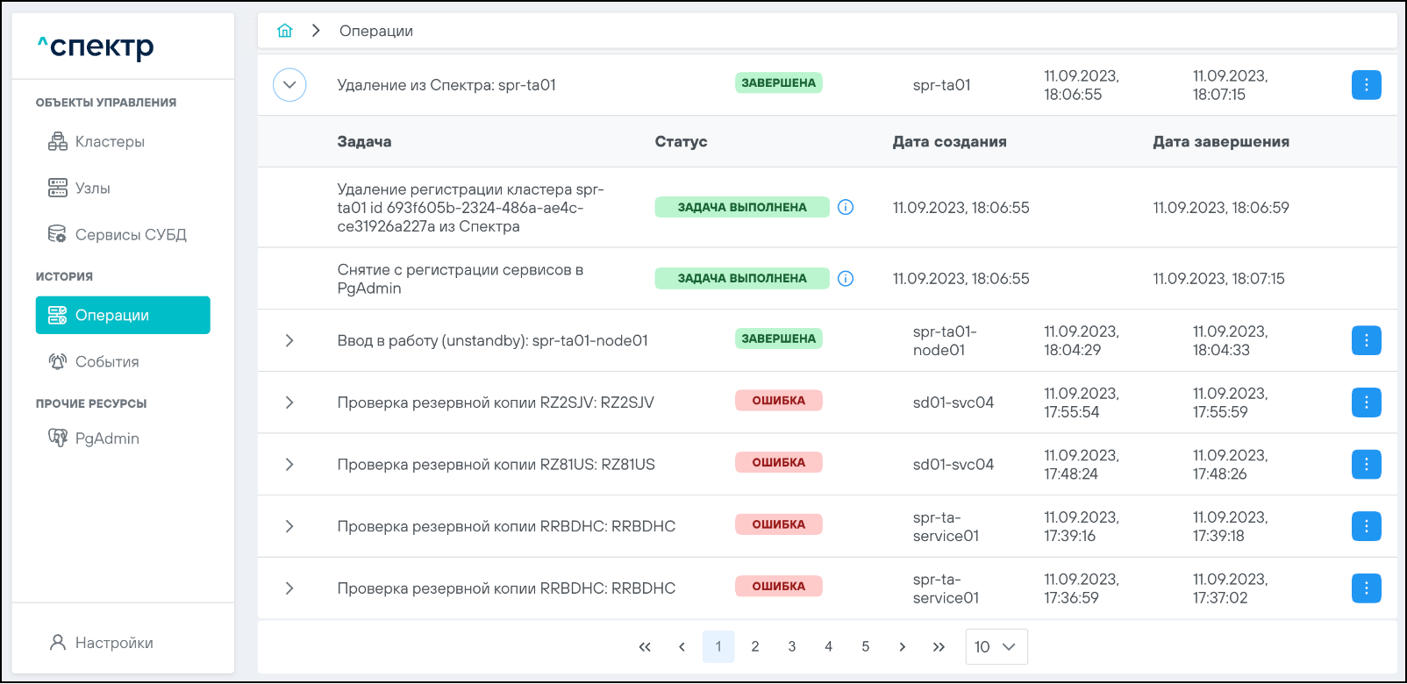Expand the 'Ввод в работу (unstandby)' operation row
1407x684 pixels.
click(289, 340)
